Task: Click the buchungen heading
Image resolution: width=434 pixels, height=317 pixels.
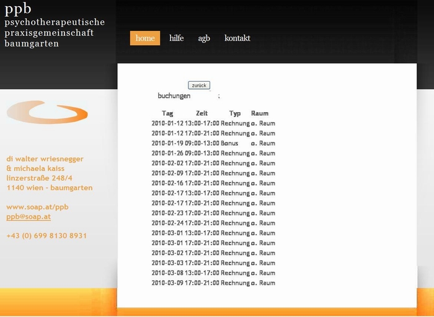Action: pos(174,96)
